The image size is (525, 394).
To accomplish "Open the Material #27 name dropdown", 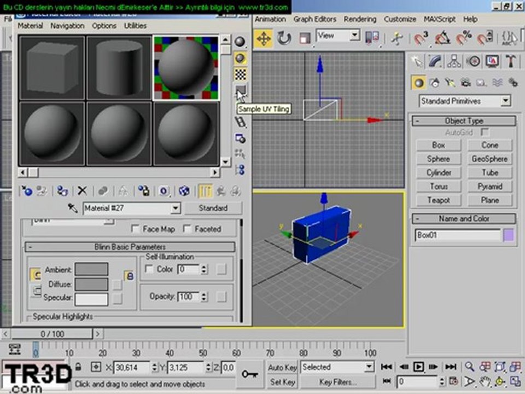I will (x=175, y=208).
